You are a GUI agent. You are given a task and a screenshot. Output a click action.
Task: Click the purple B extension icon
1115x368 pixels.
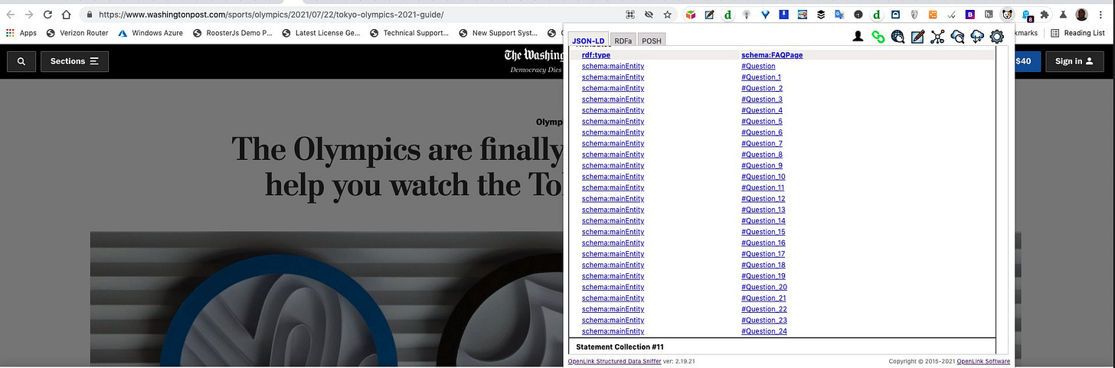point(970,15)
